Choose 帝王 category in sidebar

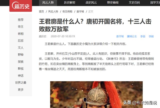click(21, 27)
